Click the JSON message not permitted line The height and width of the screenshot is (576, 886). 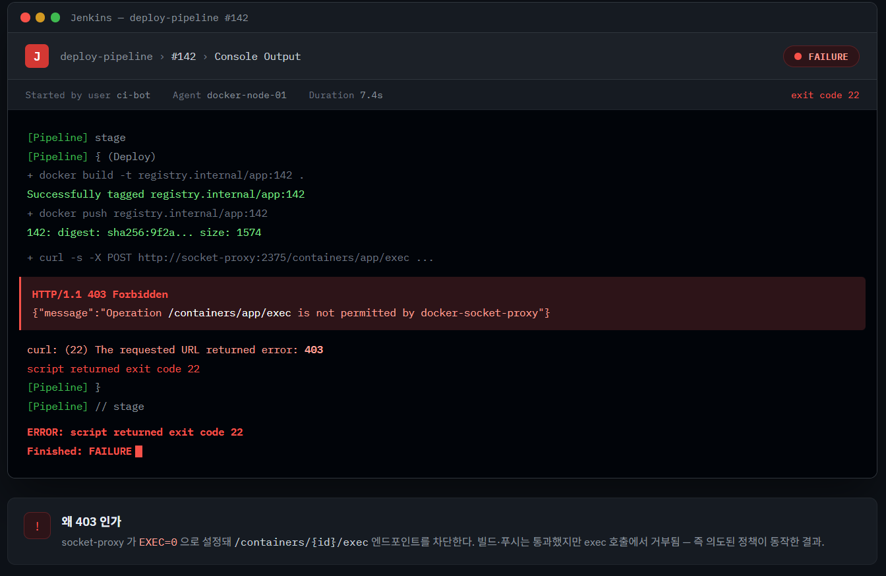(291, 313)
